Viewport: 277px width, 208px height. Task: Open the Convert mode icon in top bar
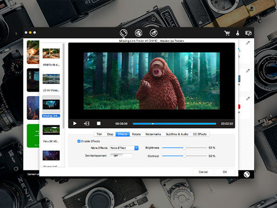[124, 33]
